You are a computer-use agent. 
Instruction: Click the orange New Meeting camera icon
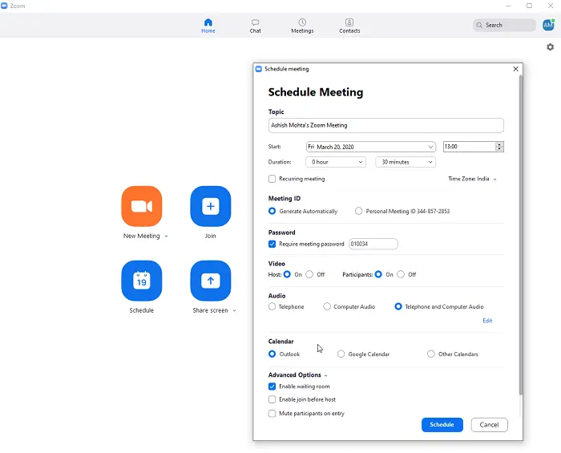[x=142, y=206]
